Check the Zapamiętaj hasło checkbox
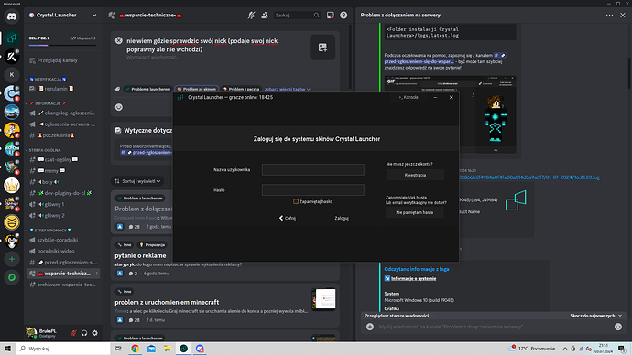The width and height of the screenshot is (632, 355). (296, 201)
